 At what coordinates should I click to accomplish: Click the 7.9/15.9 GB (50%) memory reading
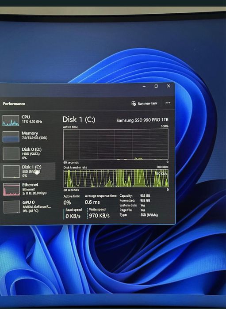click(34, 138)
